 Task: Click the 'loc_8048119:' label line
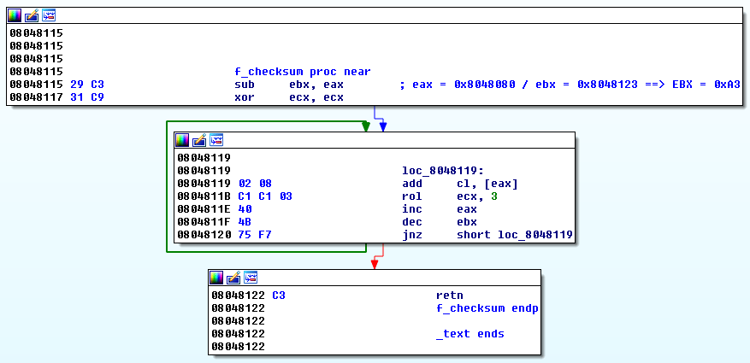pos(441,171)
